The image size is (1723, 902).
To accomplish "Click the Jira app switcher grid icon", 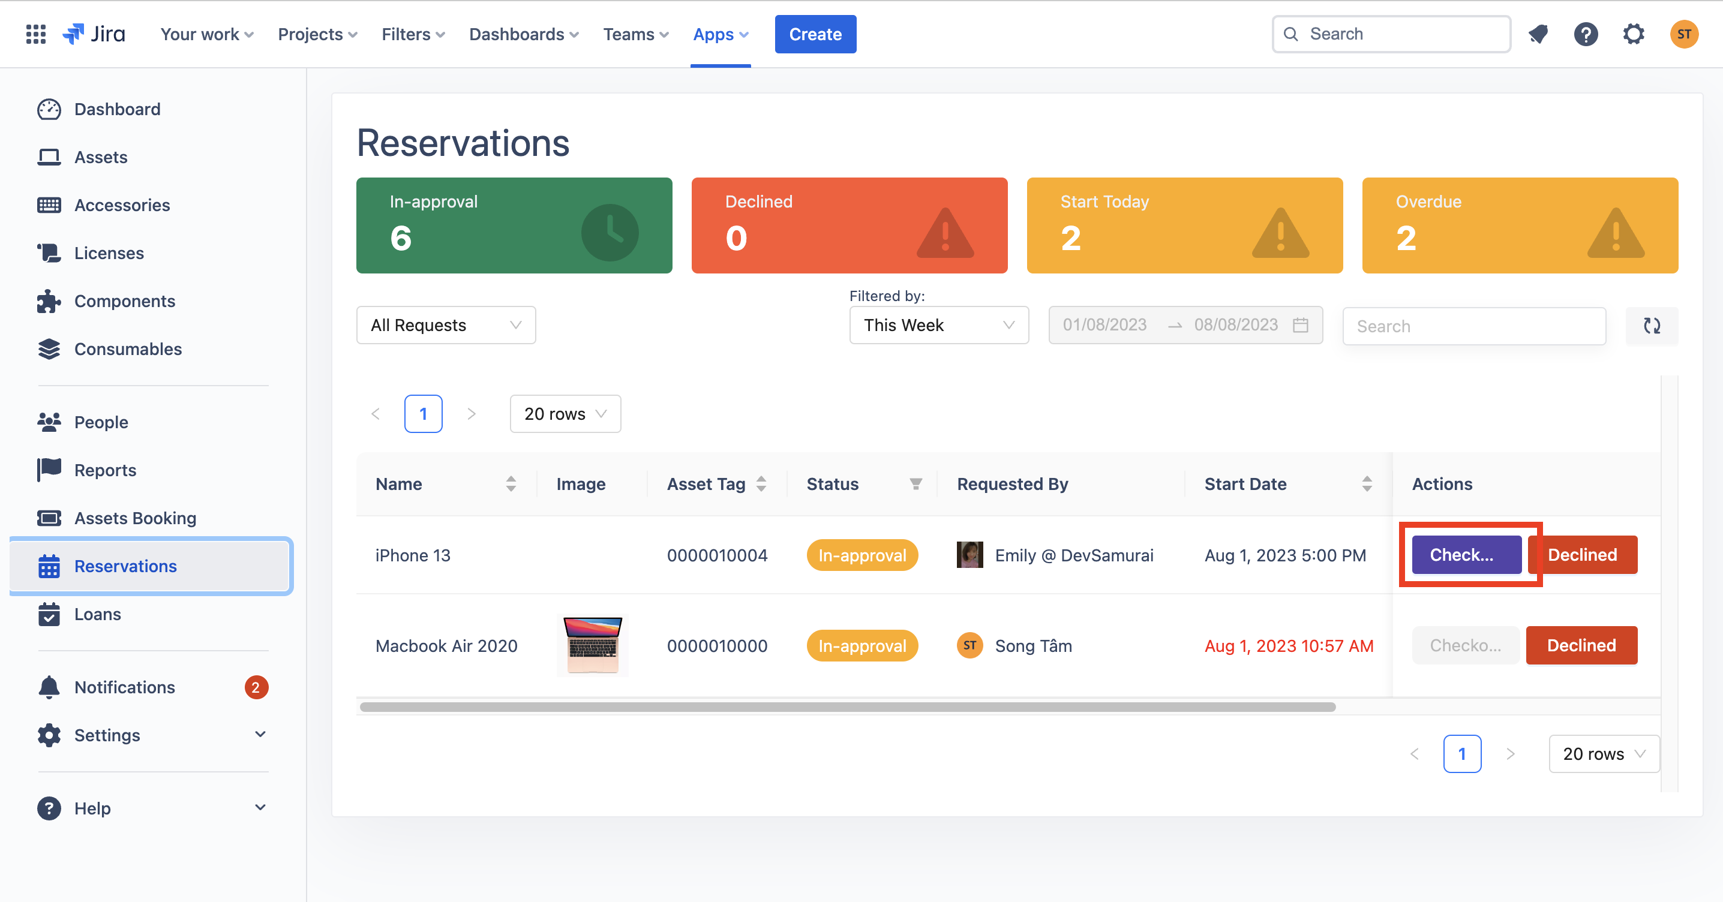I will [35, 34].
